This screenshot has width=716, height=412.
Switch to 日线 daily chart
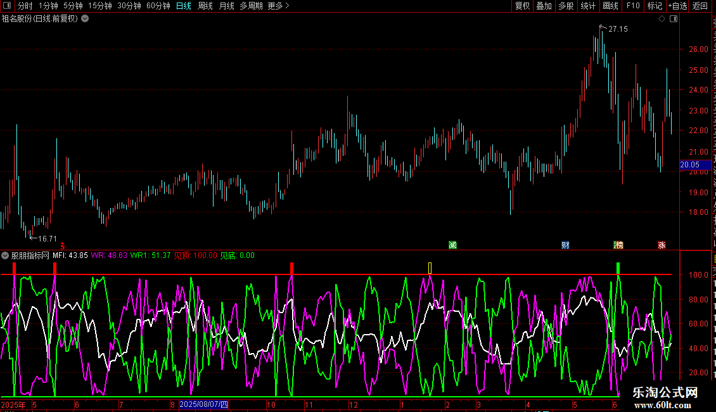coord(184,6)
